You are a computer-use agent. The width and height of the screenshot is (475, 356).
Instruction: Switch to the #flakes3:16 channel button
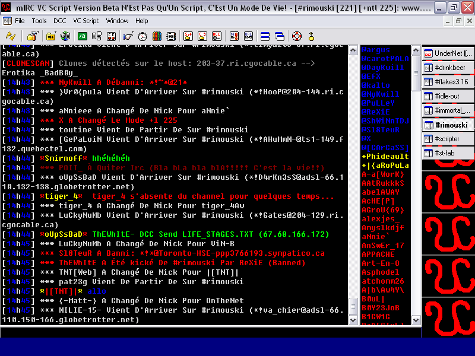448,82
